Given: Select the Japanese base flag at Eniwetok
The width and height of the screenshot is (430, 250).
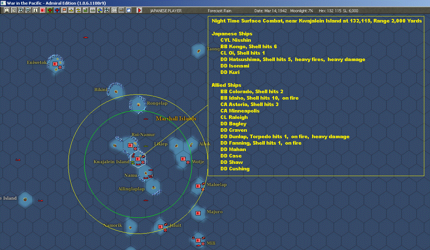Looking at the screenshot, I should tap(56, 64).
